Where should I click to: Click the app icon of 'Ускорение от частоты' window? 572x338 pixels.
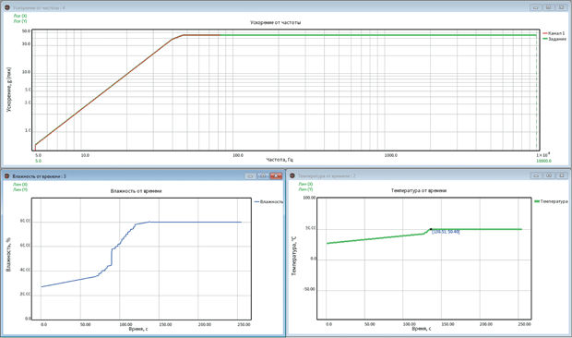[7, 7]
